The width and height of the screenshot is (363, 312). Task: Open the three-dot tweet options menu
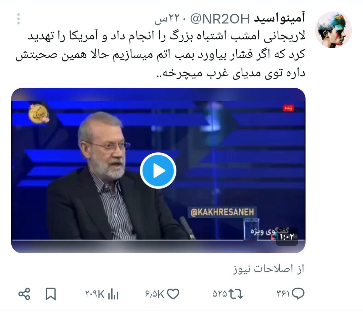click(18, 19)
